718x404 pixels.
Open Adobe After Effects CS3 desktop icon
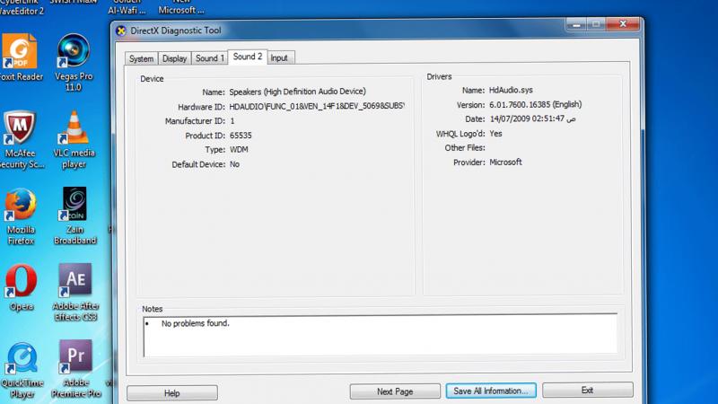pos(75,293)
